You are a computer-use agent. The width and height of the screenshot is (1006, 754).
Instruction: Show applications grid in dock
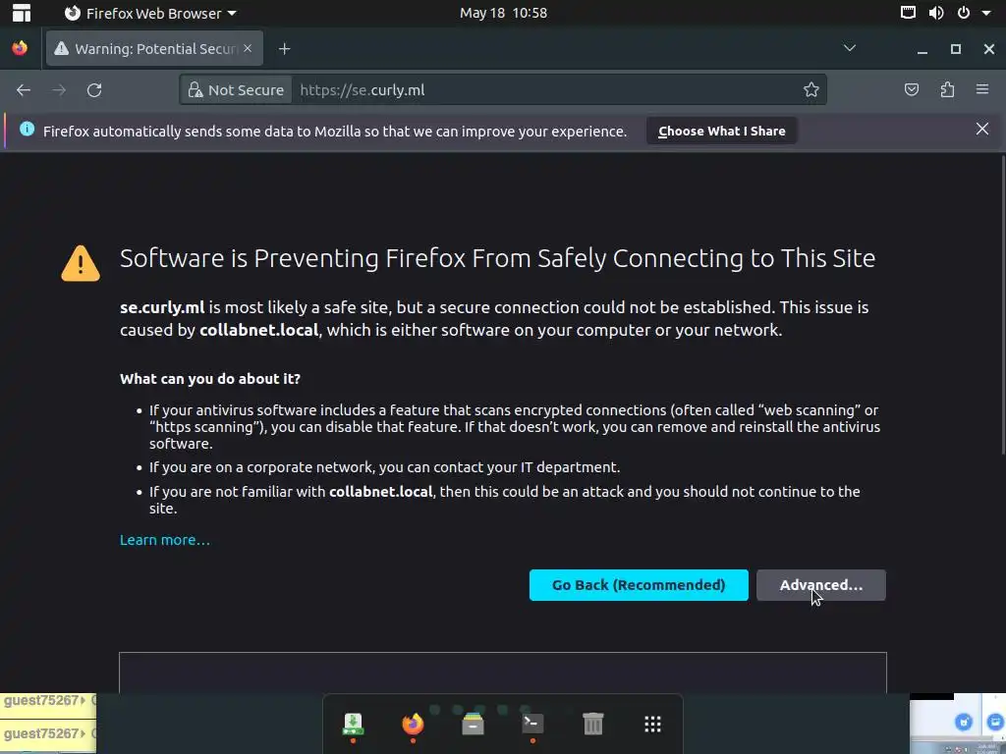[x=652, y=724]
